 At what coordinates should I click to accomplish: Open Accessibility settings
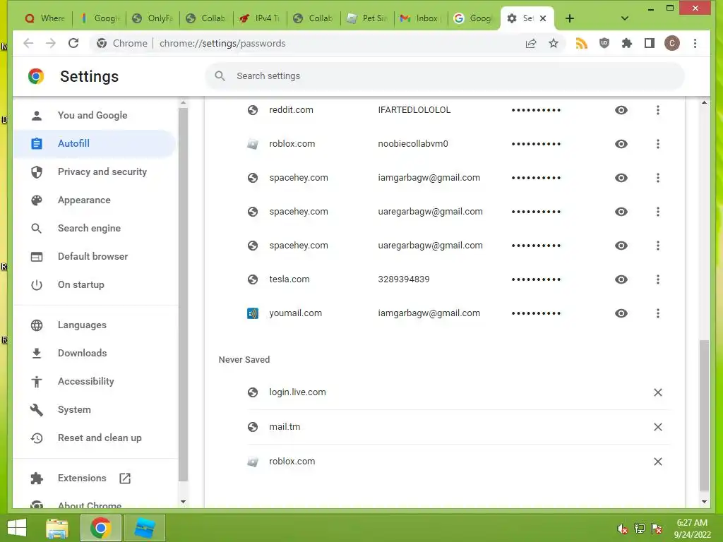coord(95,382)
